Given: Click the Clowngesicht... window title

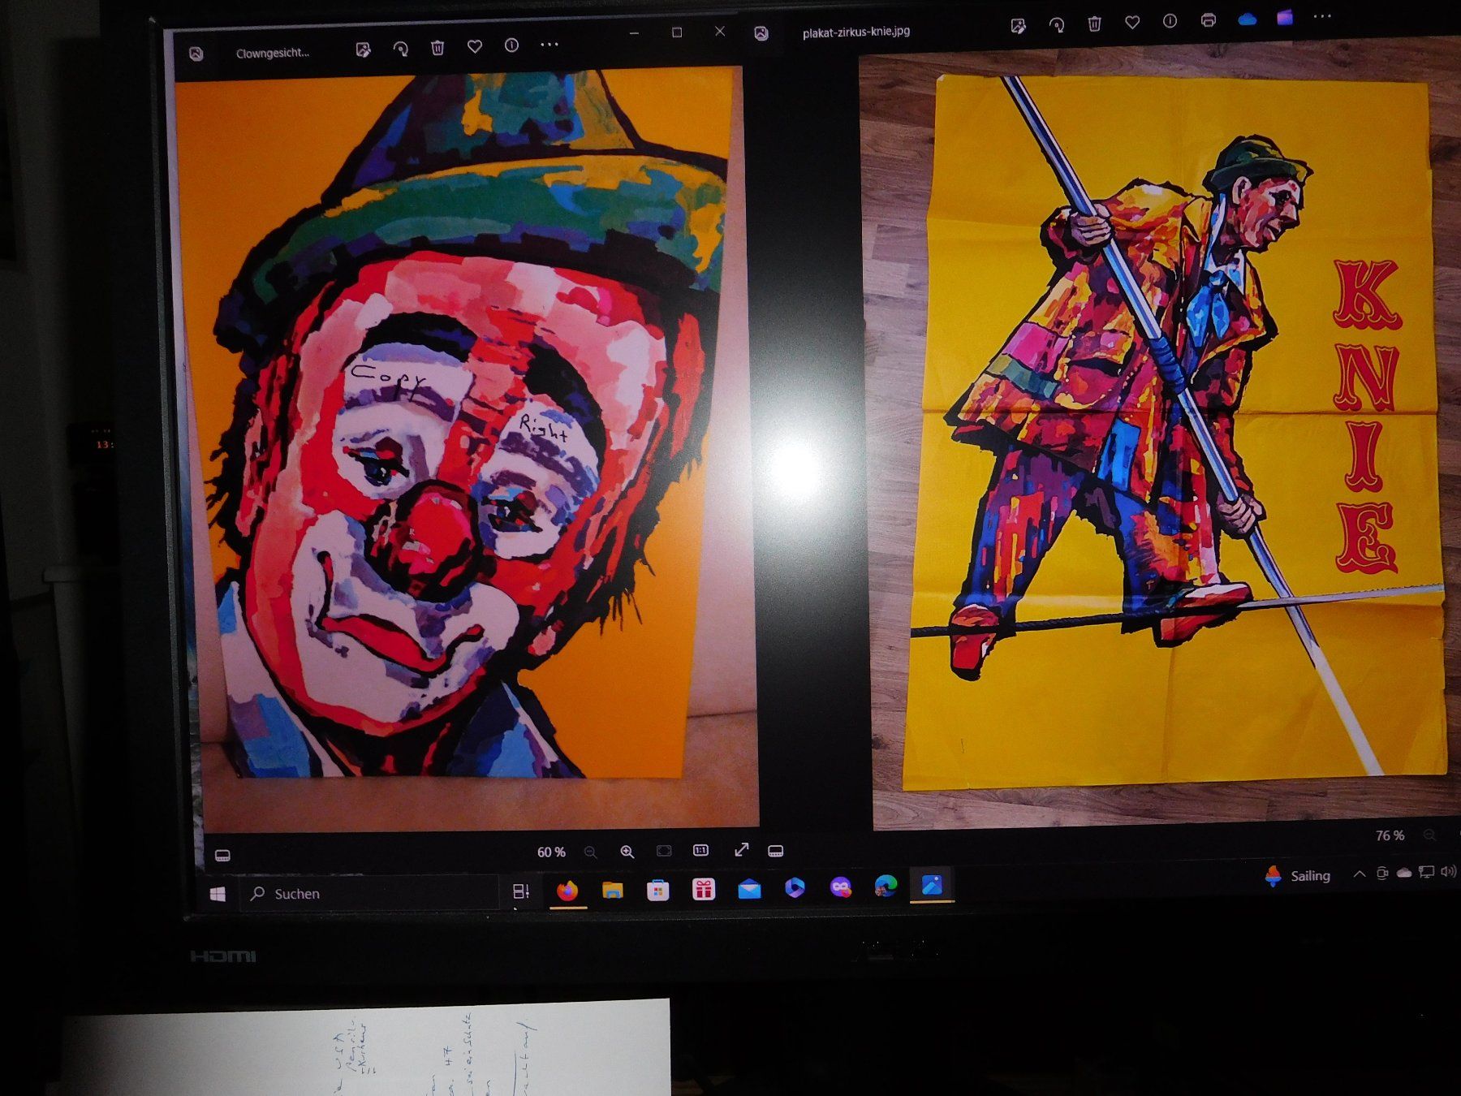Looking at the screenshot, I should pyautogui.click(x=273, y=53).
